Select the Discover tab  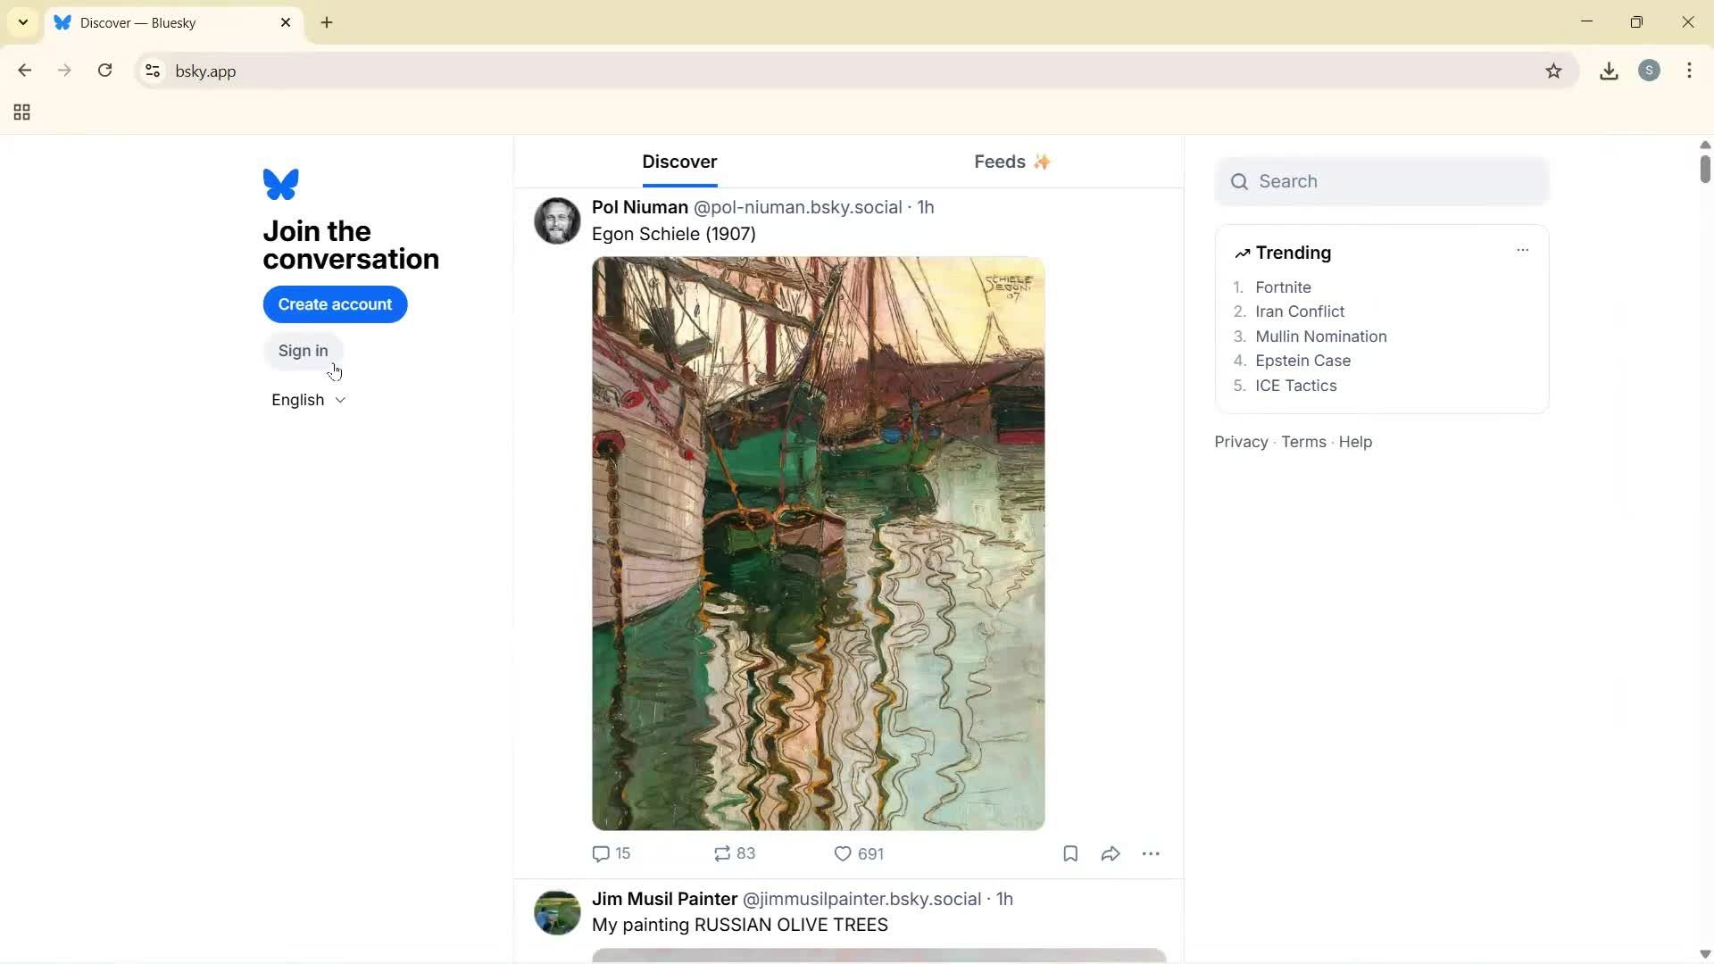tap(679, 162)
